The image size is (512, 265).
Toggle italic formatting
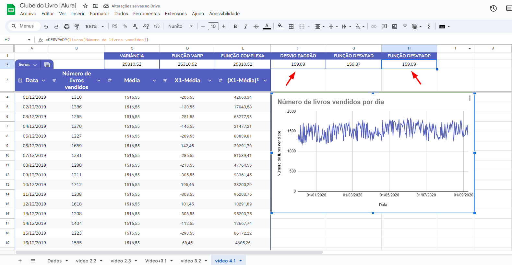(x=246, y=27)
